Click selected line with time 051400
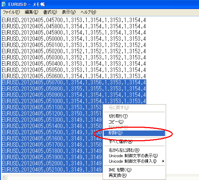The height and width of the screenshot is (180, 199). (52, 126)
